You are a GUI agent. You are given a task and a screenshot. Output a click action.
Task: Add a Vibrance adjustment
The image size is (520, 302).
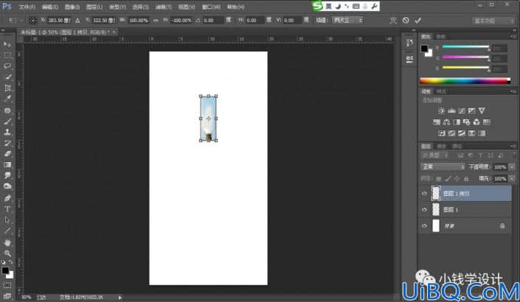point(482,110)
